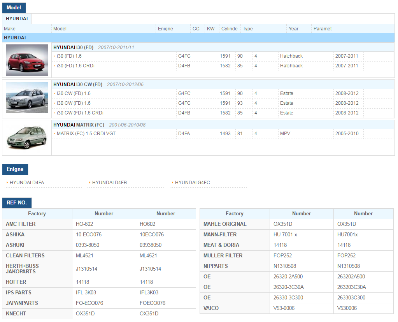Click OE number 26330-3C300
Image resolution: width=398 pixels, height=322 pixels.
[x=302, y=298]
